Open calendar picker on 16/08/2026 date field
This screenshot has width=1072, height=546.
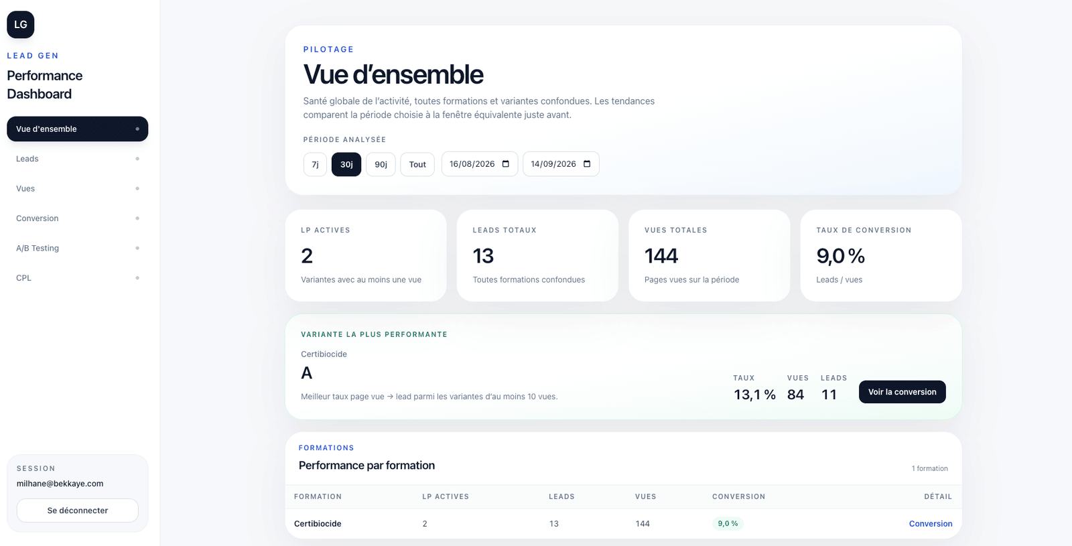[x=506, y=164]
